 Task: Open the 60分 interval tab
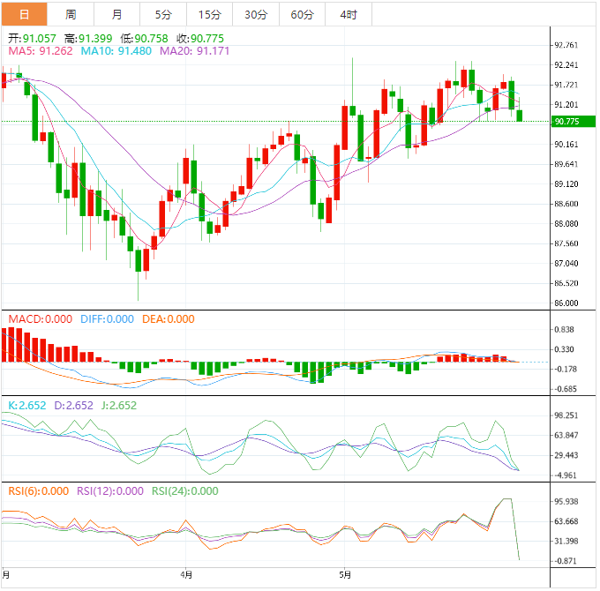tap(302, 14)
